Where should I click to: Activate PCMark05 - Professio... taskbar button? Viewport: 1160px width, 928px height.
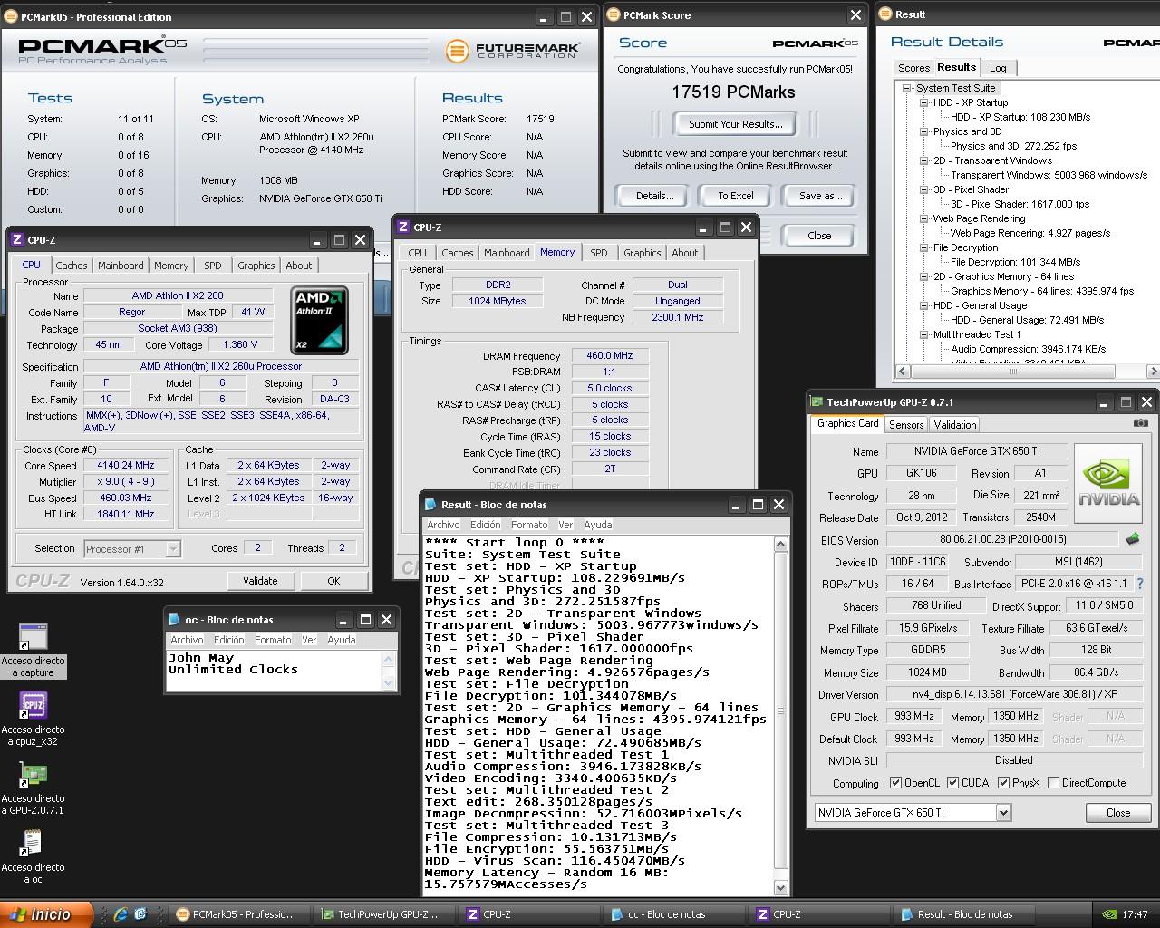click(x=236, y=914)
